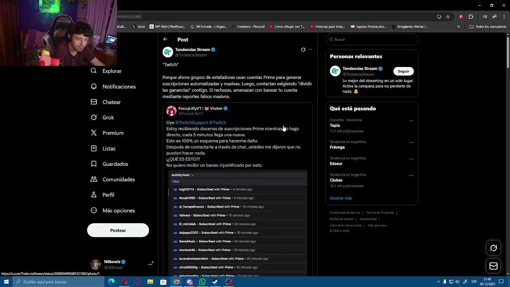Open Inicio bookmark in bookmarks bar
This screenshot has width=510, height=287.
138,27
